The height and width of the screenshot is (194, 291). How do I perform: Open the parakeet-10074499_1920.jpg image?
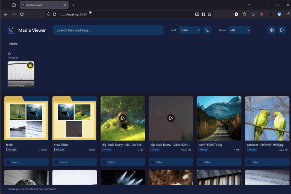click(x=267, y=118)
